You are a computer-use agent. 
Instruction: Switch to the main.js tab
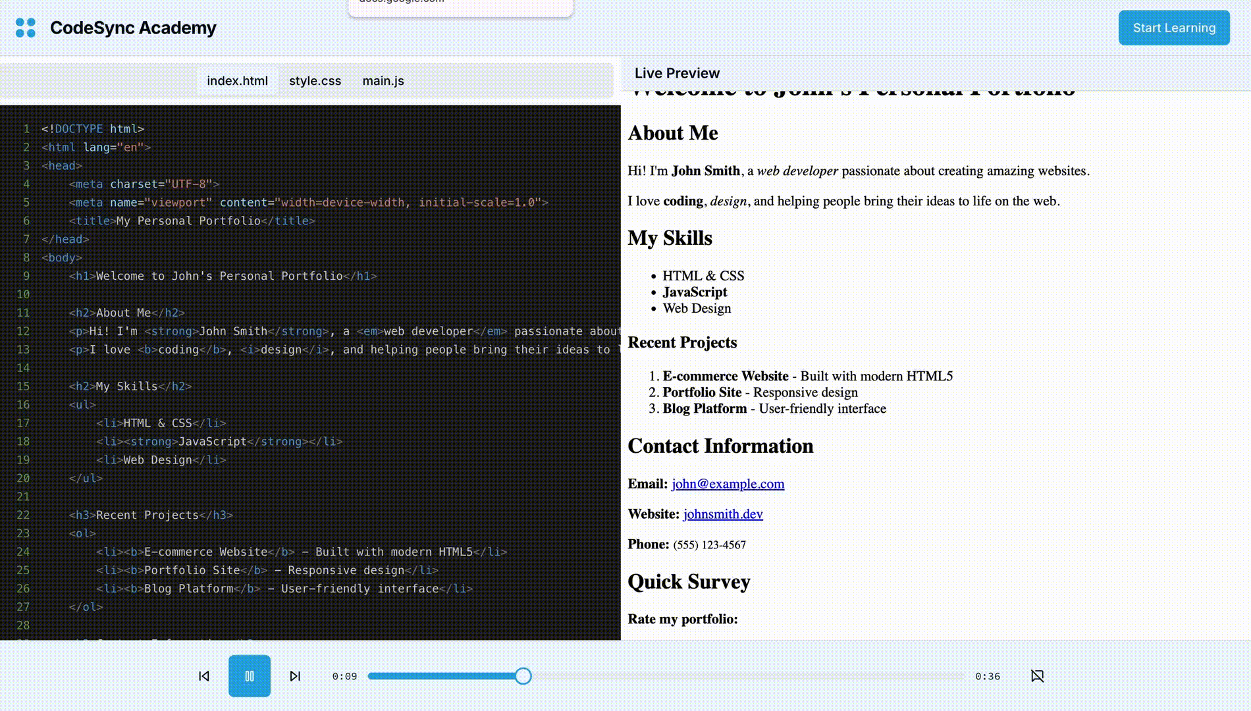click(x=383, y=81)
